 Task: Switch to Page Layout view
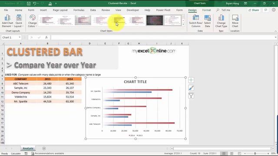pyautogui.click(x=232, y=153)
